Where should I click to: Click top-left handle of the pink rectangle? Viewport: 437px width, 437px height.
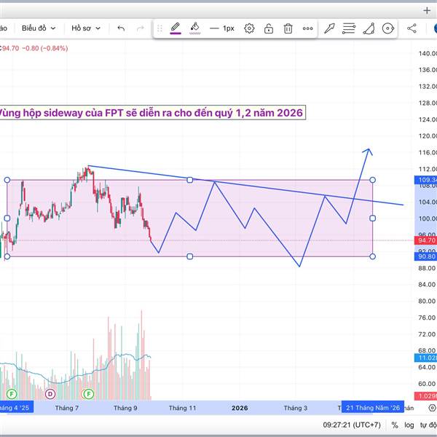coord(7,180)
